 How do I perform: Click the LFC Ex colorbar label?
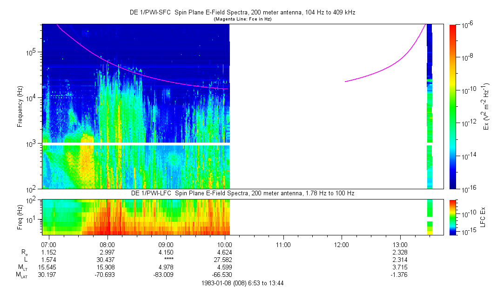484,217
